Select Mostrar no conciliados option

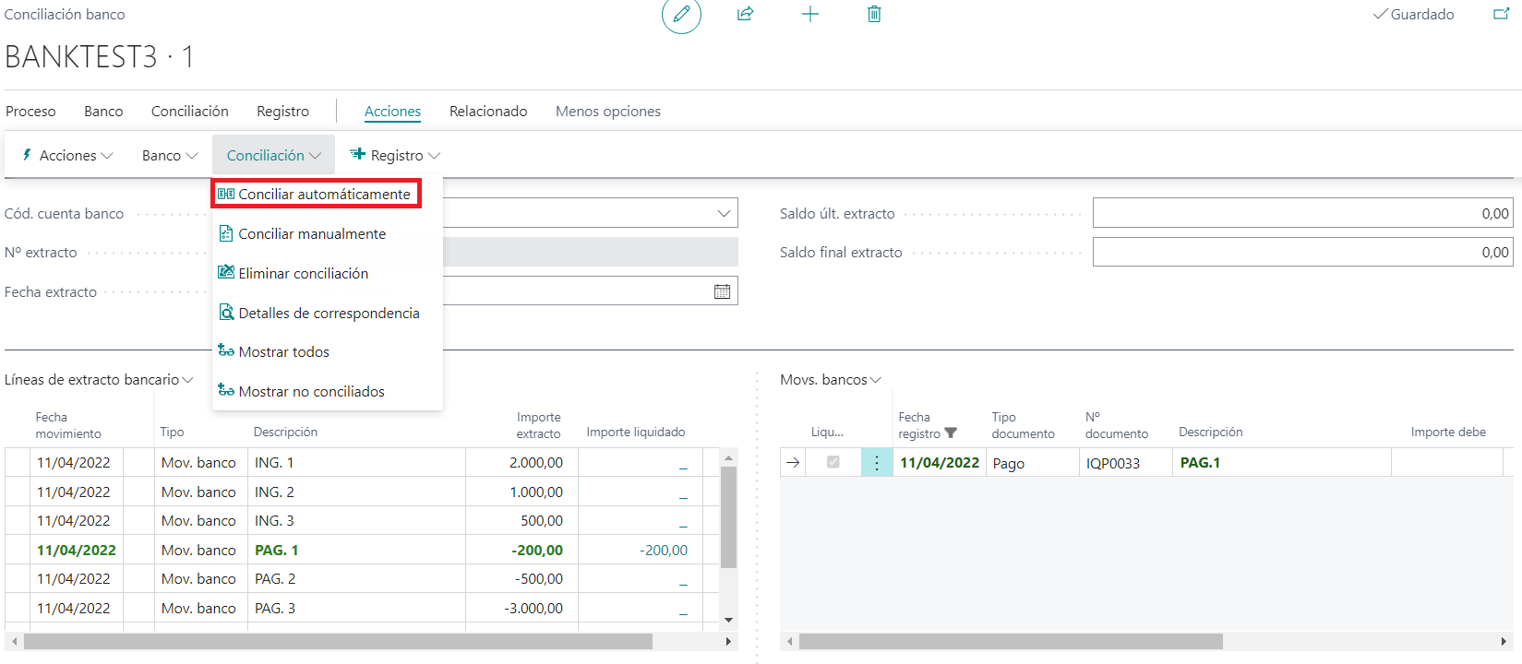[x=311, y=392]
